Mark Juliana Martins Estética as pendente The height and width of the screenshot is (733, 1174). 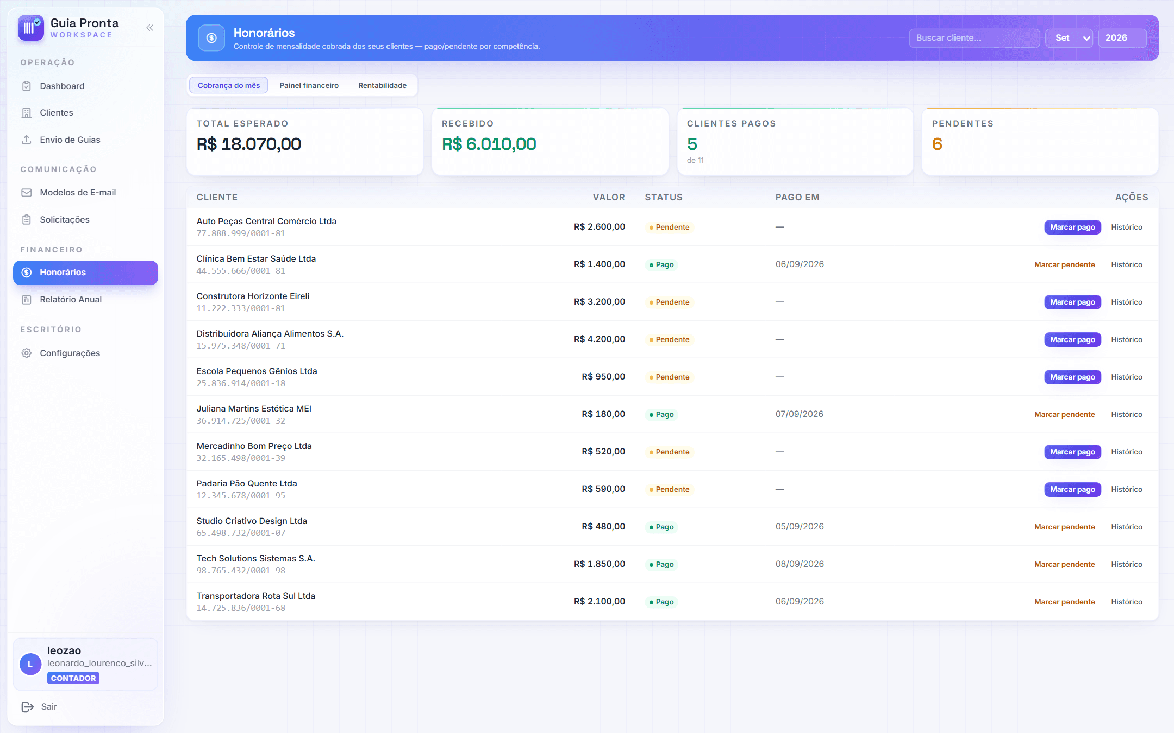[1064, 414]
